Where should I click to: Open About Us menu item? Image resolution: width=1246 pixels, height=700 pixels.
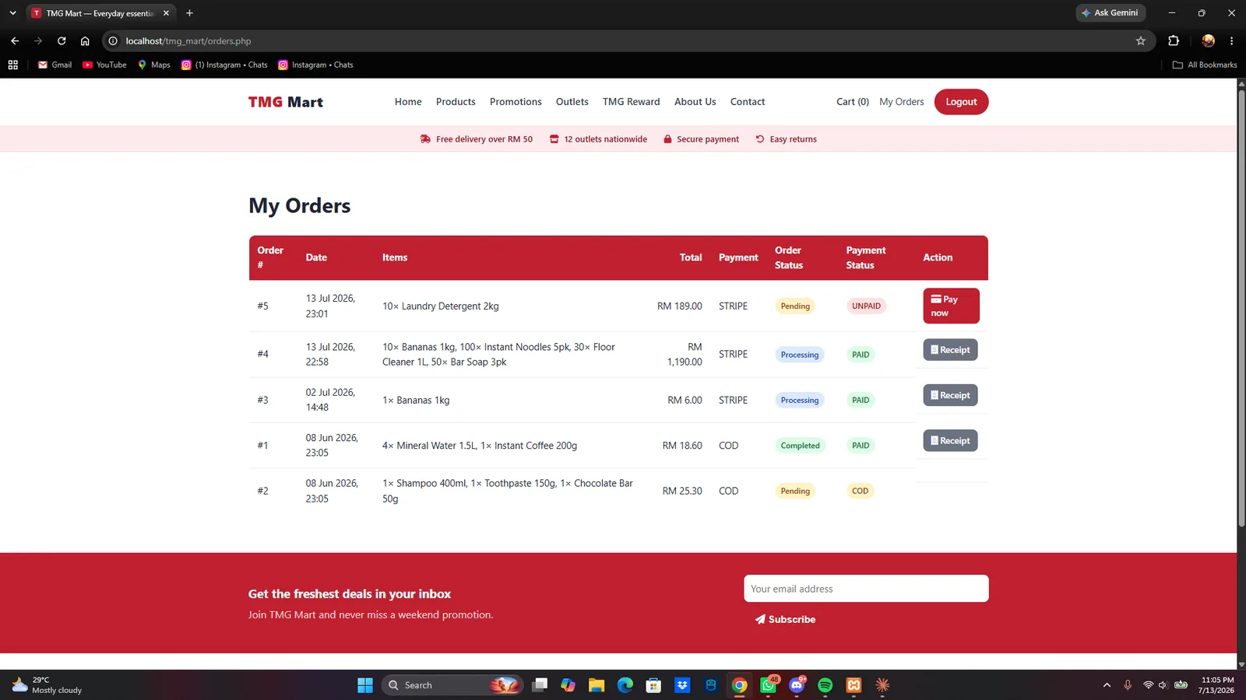(695, 102)
